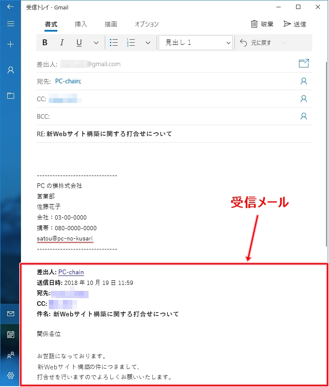The width and height of the screenshot is (329, 387).
Task: Expand font formatting options chevron
Action: coord(96,43)
